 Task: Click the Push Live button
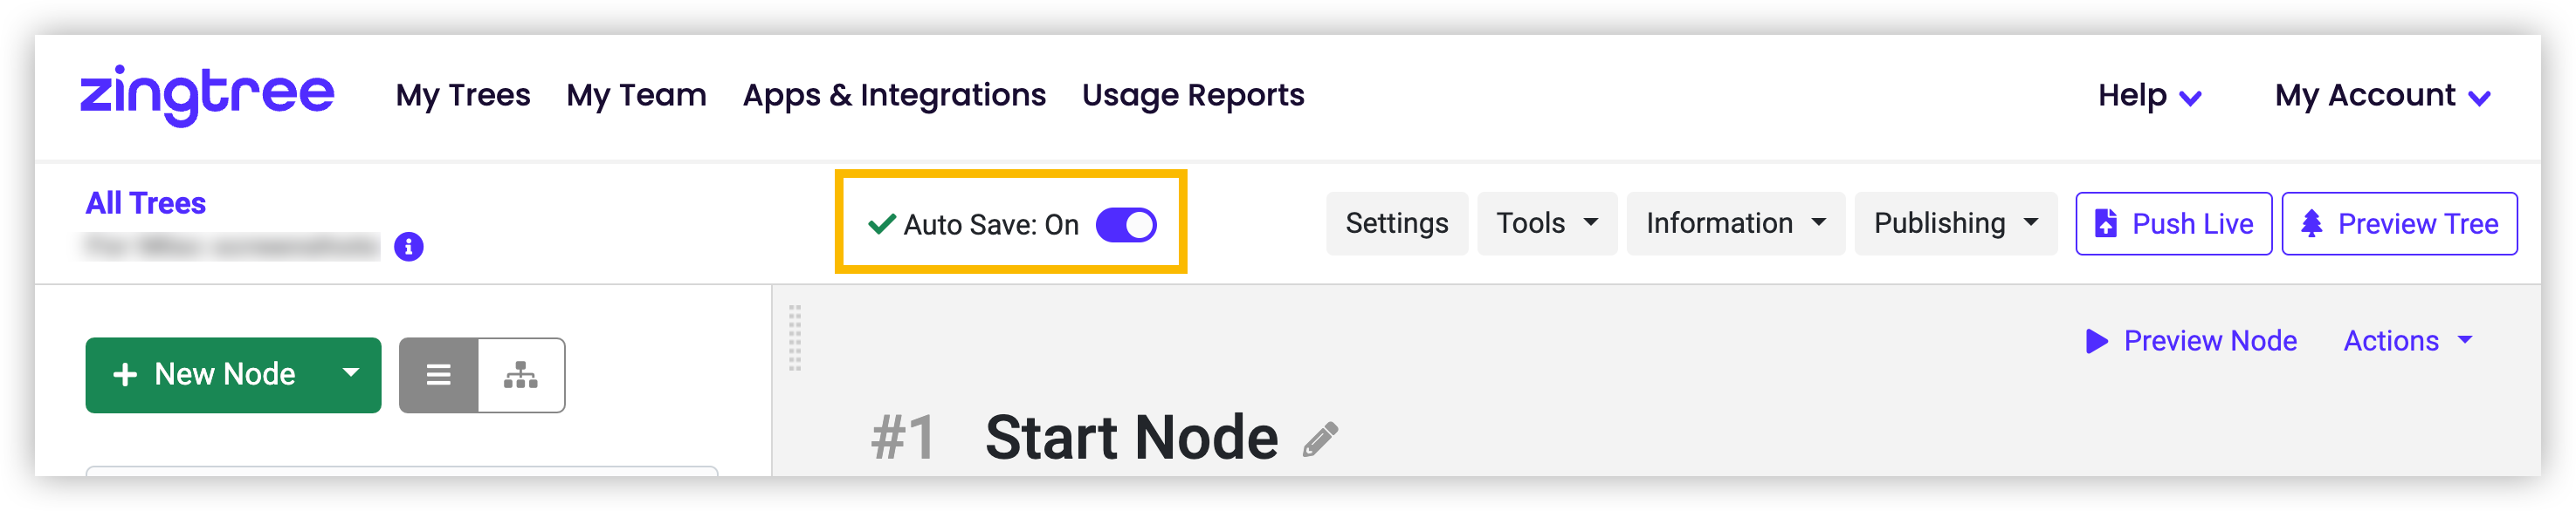point(2173,223)
